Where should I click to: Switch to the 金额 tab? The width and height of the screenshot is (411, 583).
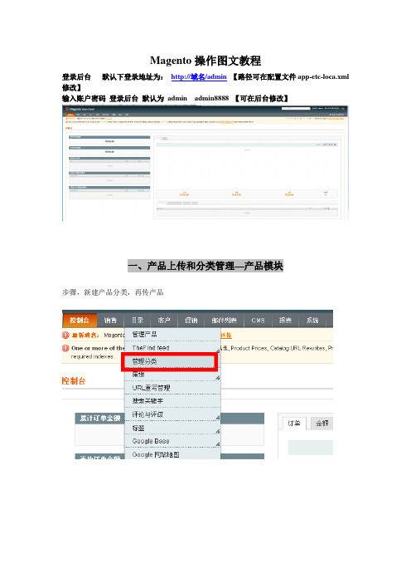322,423
